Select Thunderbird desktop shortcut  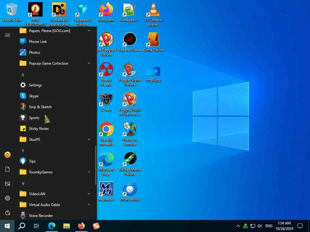click(130, 192)
